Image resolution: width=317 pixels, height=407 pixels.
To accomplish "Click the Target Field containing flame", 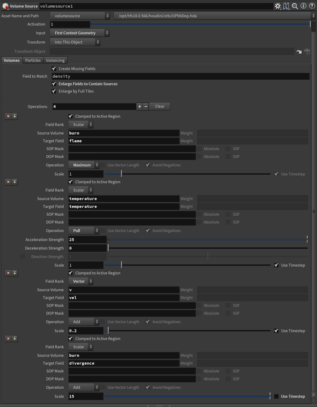I will tap(124, 141).
